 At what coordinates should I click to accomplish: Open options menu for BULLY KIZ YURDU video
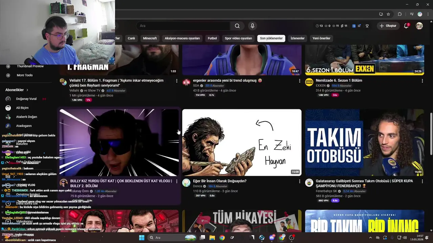coord(177,181)
